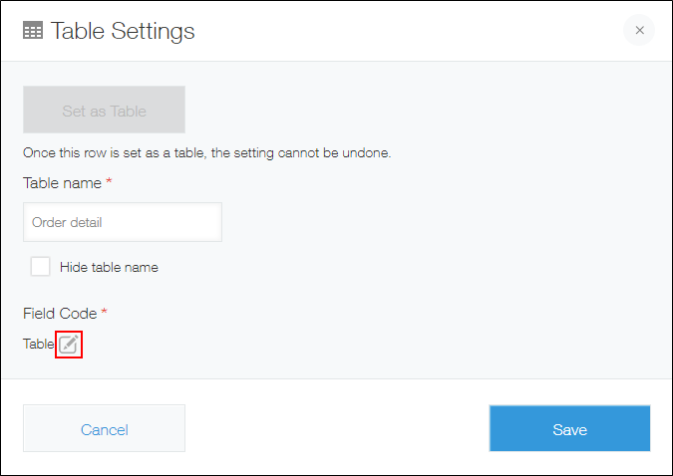The image size is (673, 476).
Task: Click the 'Table Settings' dialog title
Action: pos(123,31)
